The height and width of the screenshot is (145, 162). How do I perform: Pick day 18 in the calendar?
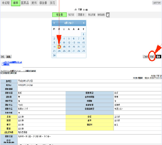point(64,47)
